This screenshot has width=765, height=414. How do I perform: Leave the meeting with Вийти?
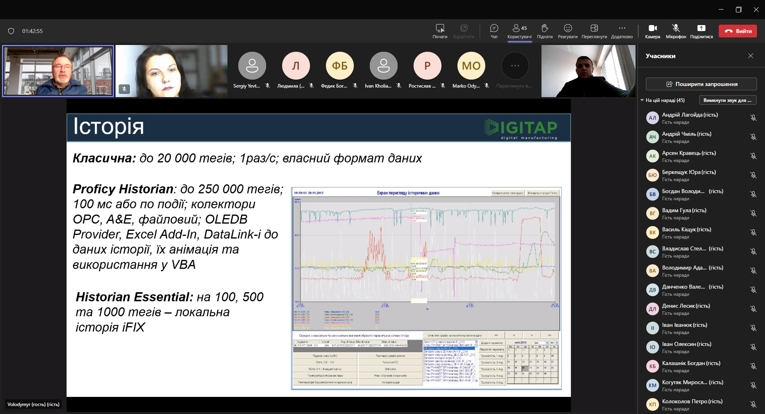coord(738,31)
